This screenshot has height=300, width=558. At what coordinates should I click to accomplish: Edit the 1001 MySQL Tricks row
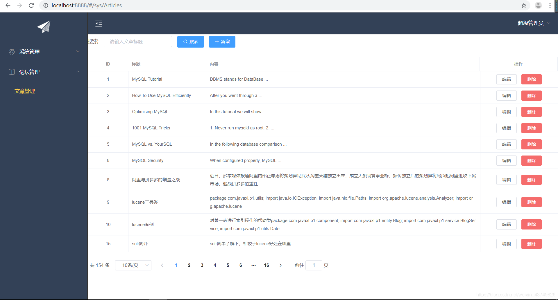[x=506, y=128]
